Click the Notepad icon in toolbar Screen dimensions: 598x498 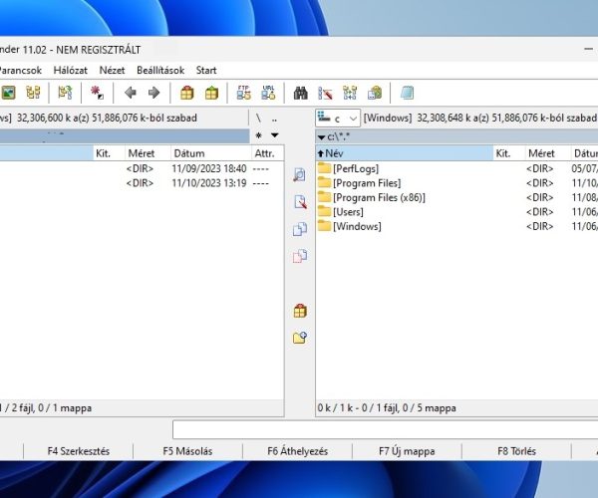[x=407, y=93]
